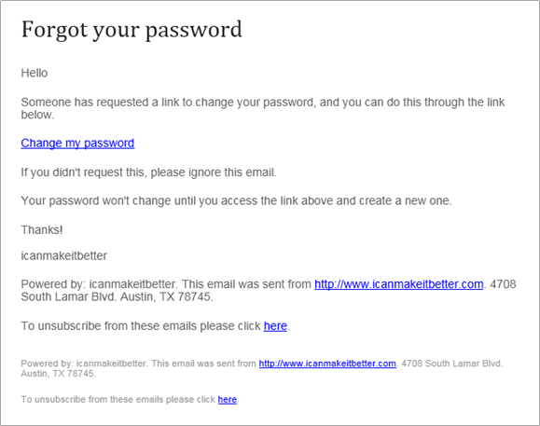Click the Your password won't change sentence
540x426 pixels.
coord(236,200)
